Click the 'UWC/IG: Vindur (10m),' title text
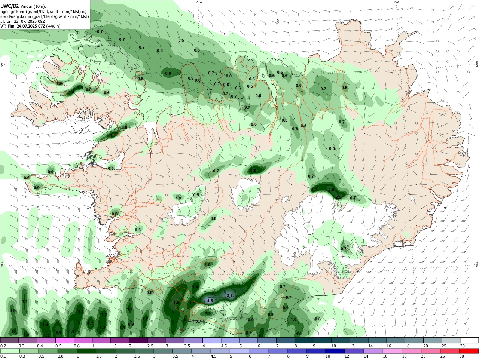 (23, 6)
